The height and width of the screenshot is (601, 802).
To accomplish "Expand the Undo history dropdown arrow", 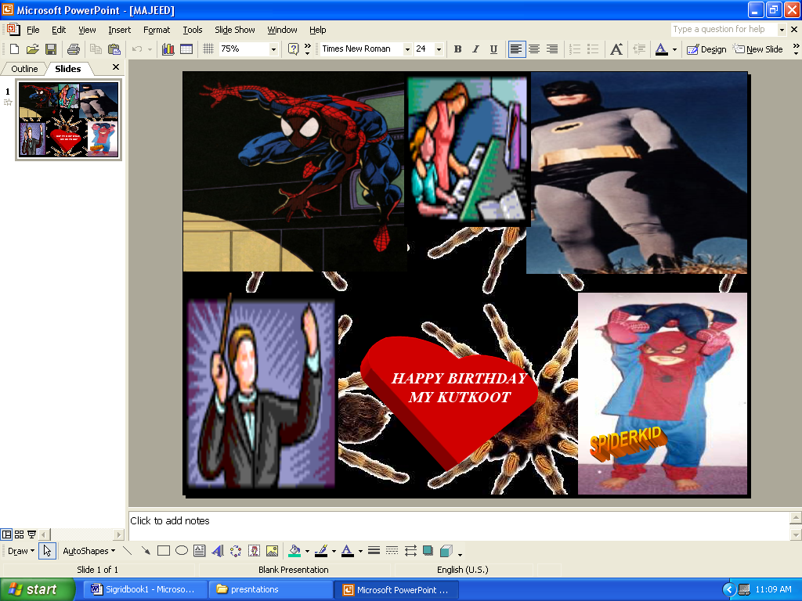I will point(150,49).
